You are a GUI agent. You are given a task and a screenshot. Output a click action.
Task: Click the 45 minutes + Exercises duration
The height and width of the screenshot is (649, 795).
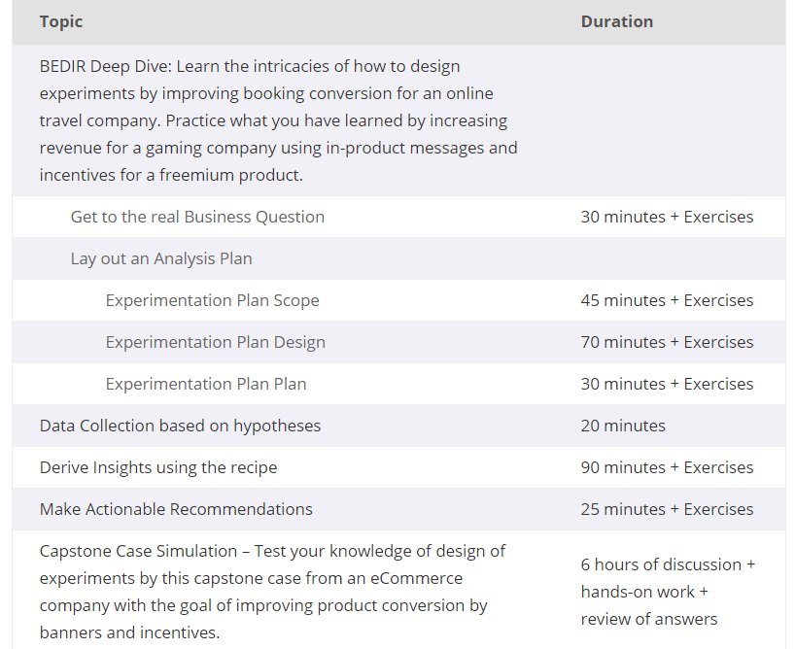[x=668, y=300]
